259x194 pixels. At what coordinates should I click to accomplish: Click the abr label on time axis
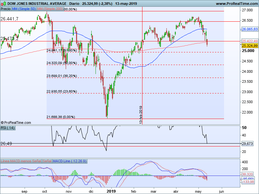point(176,191)
